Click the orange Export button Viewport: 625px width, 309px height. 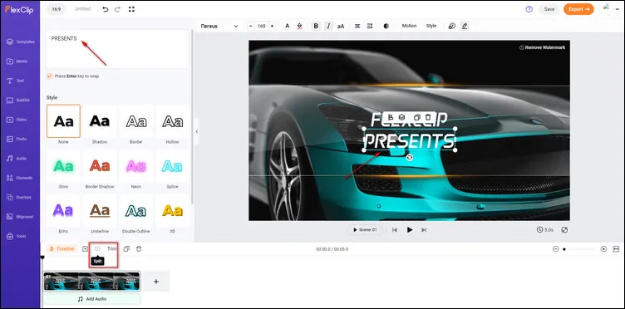coord(578,9)
